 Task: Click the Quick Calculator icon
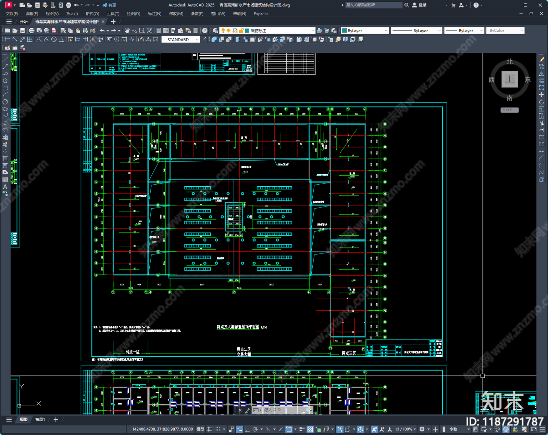[196, 30]
